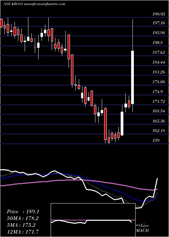Click the NSE KROSS munafa.munafasutra.com title
Image resolution: width=169 pixels, height=237 pixels.
(x=34, y=4)
